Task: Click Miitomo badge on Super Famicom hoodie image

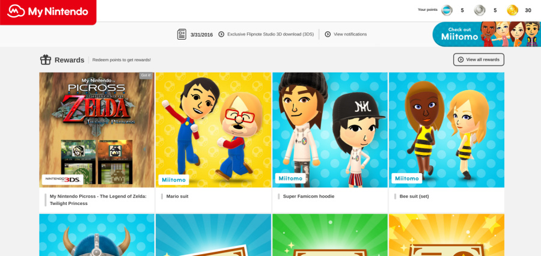Action: 290,178
